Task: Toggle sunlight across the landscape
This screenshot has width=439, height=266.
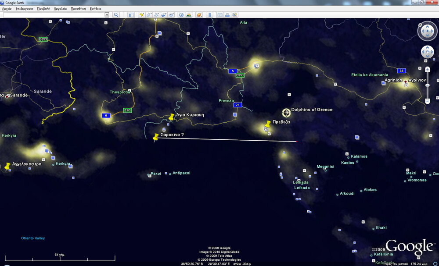Action: coord(189,15)
